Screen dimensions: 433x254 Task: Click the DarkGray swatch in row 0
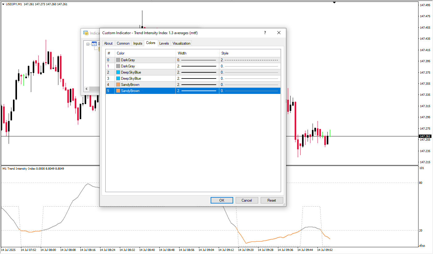click(118, 60)
